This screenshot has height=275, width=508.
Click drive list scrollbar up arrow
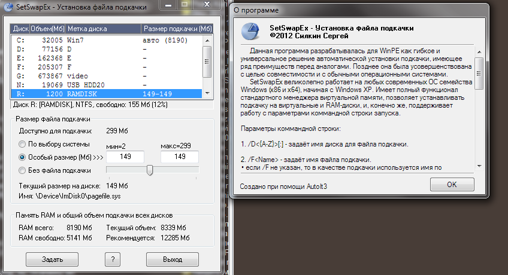pos(207,41)
